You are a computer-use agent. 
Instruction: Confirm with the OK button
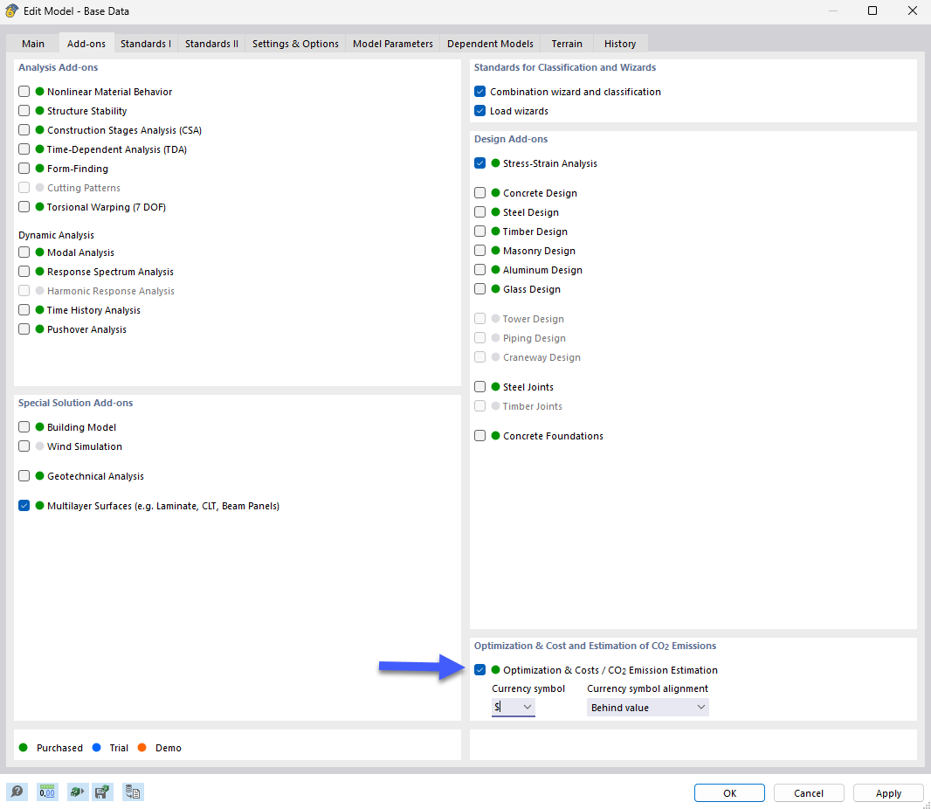pyautogui.click(x=729, y=793)
